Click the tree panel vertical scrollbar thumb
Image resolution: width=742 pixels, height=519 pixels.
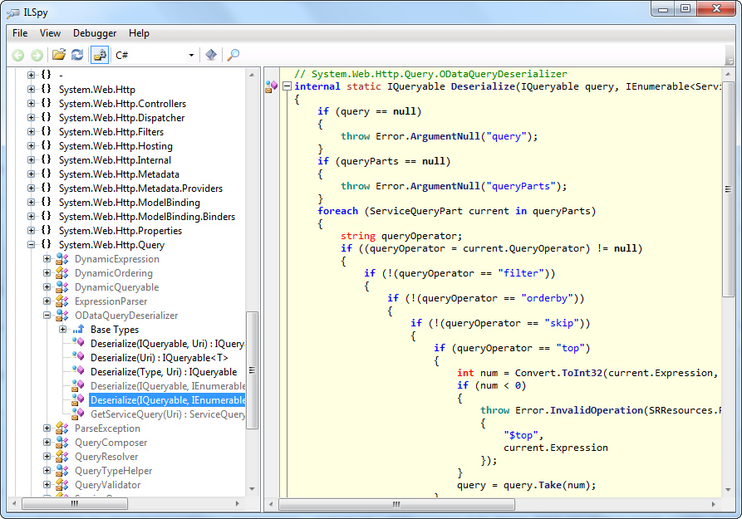click(x=252, y=370)
